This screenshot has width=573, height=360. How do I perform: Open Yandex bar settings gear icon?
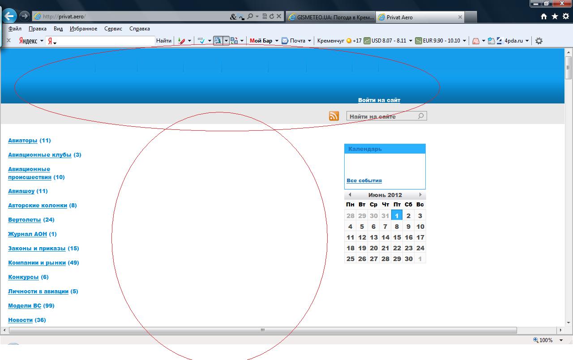tap(539, 41)
